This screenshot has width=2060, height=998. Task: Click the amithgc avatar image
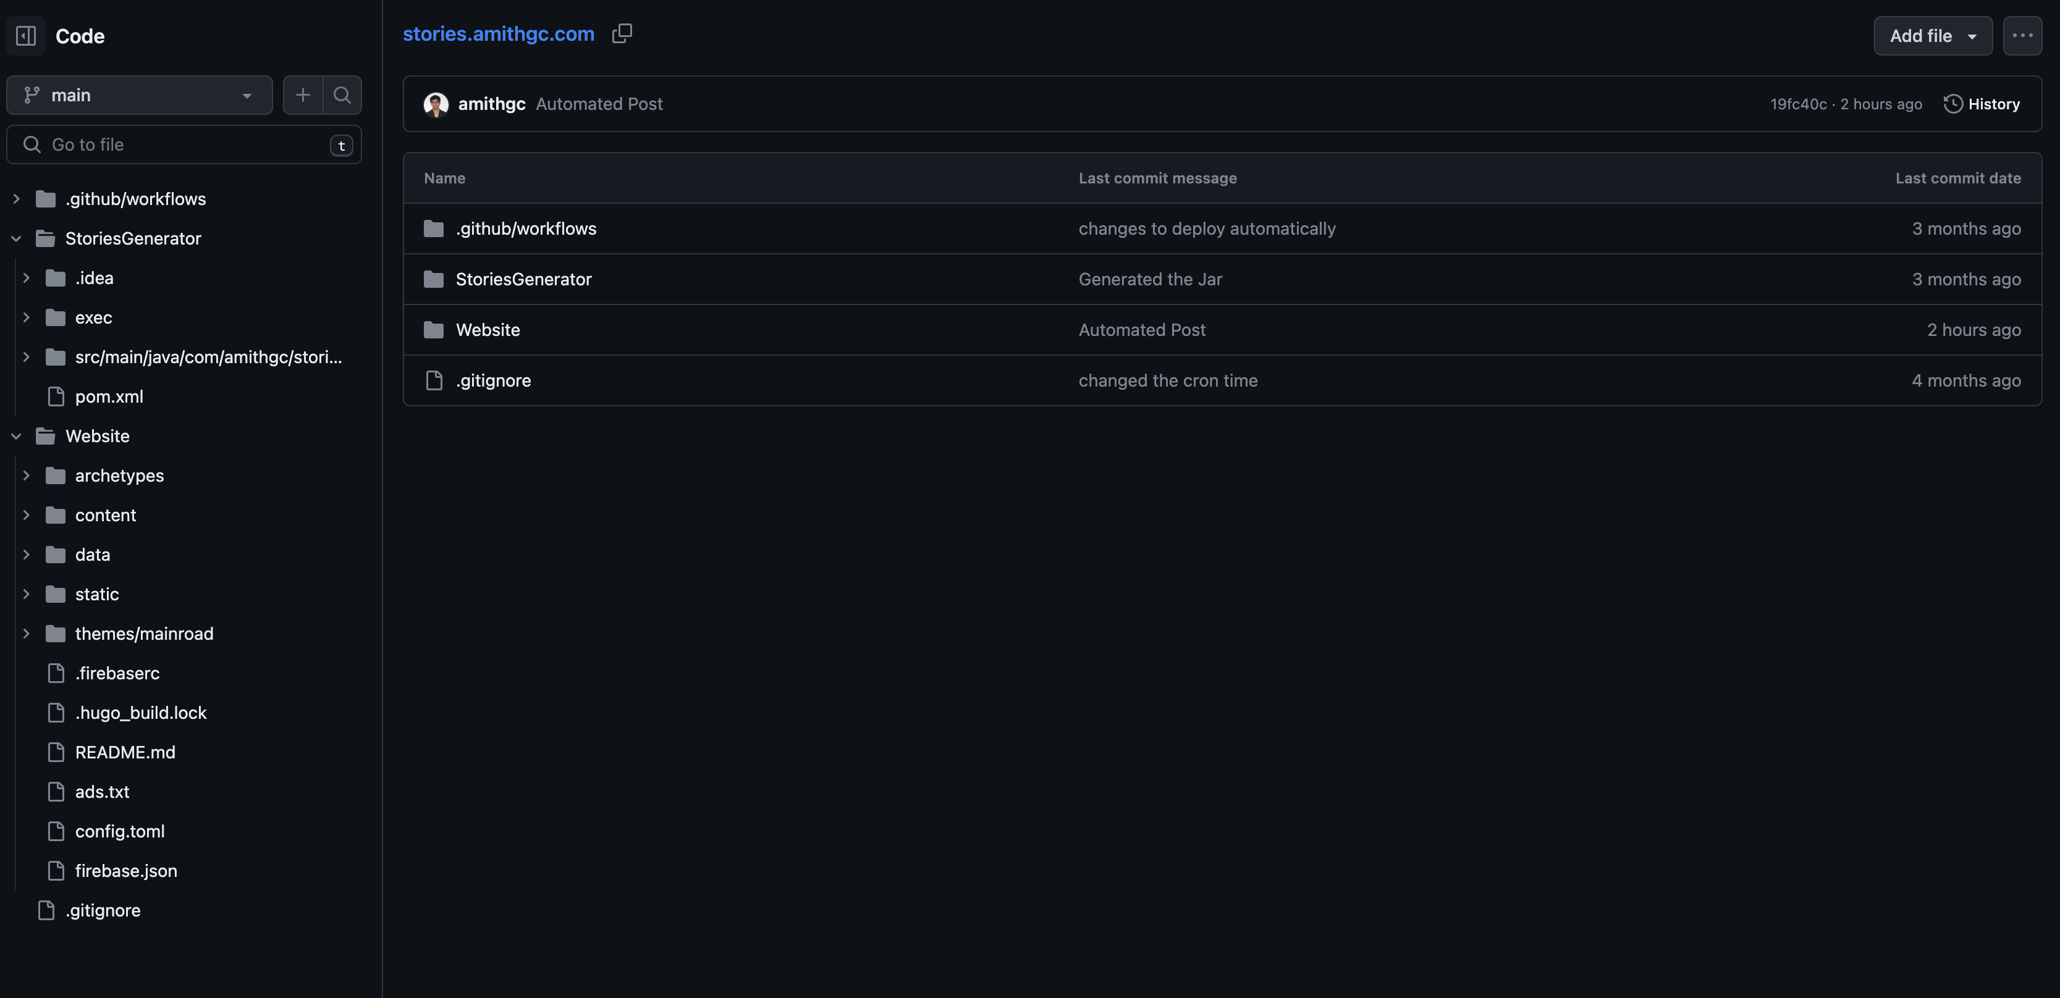click(436, 104)
